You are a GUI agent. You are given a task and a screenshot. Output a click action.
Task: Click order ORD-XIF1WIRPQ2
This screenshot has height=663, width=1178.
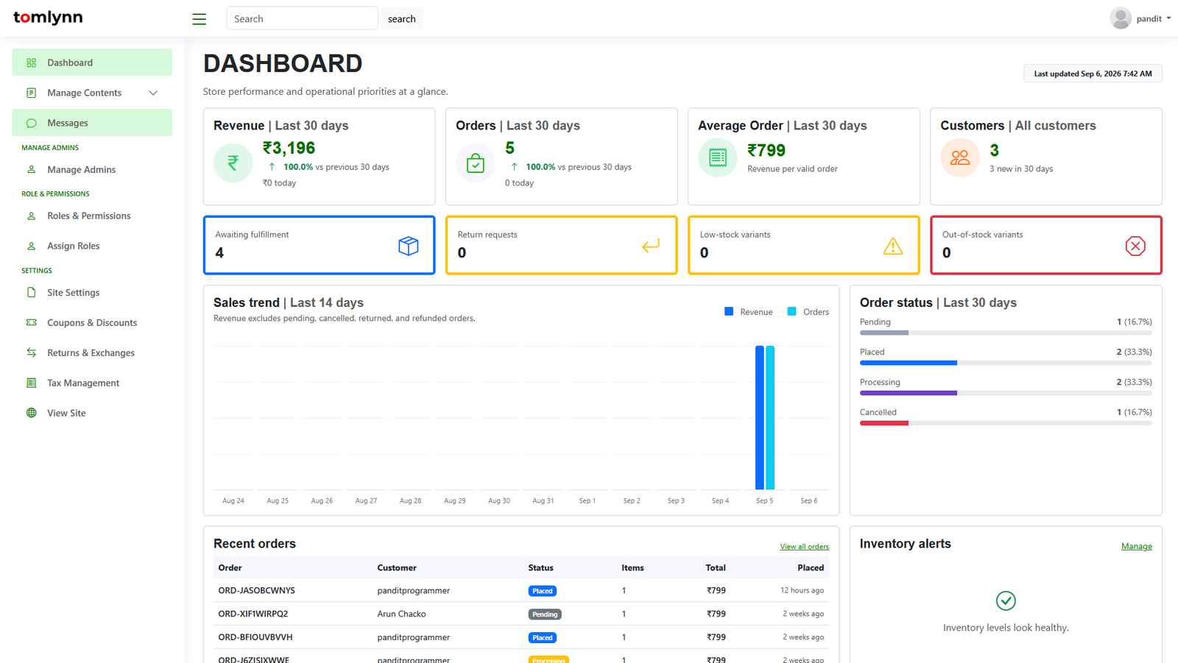click(x=253, y=614)
